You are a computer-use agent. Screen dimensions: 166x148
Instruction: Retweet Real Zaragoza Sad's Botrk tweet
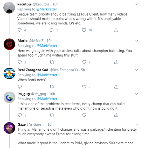[x=52, y=87]
